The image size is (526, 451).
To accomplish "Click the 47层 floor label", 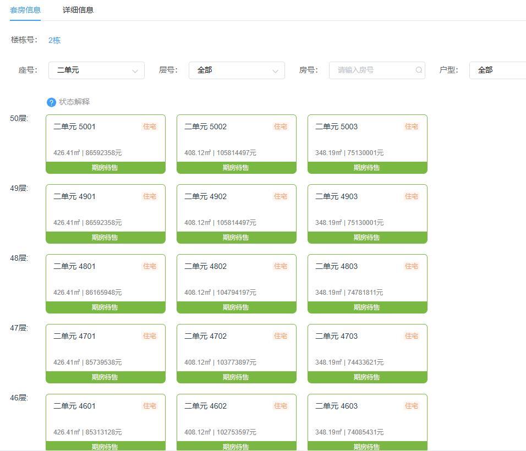I will point(19,328).
